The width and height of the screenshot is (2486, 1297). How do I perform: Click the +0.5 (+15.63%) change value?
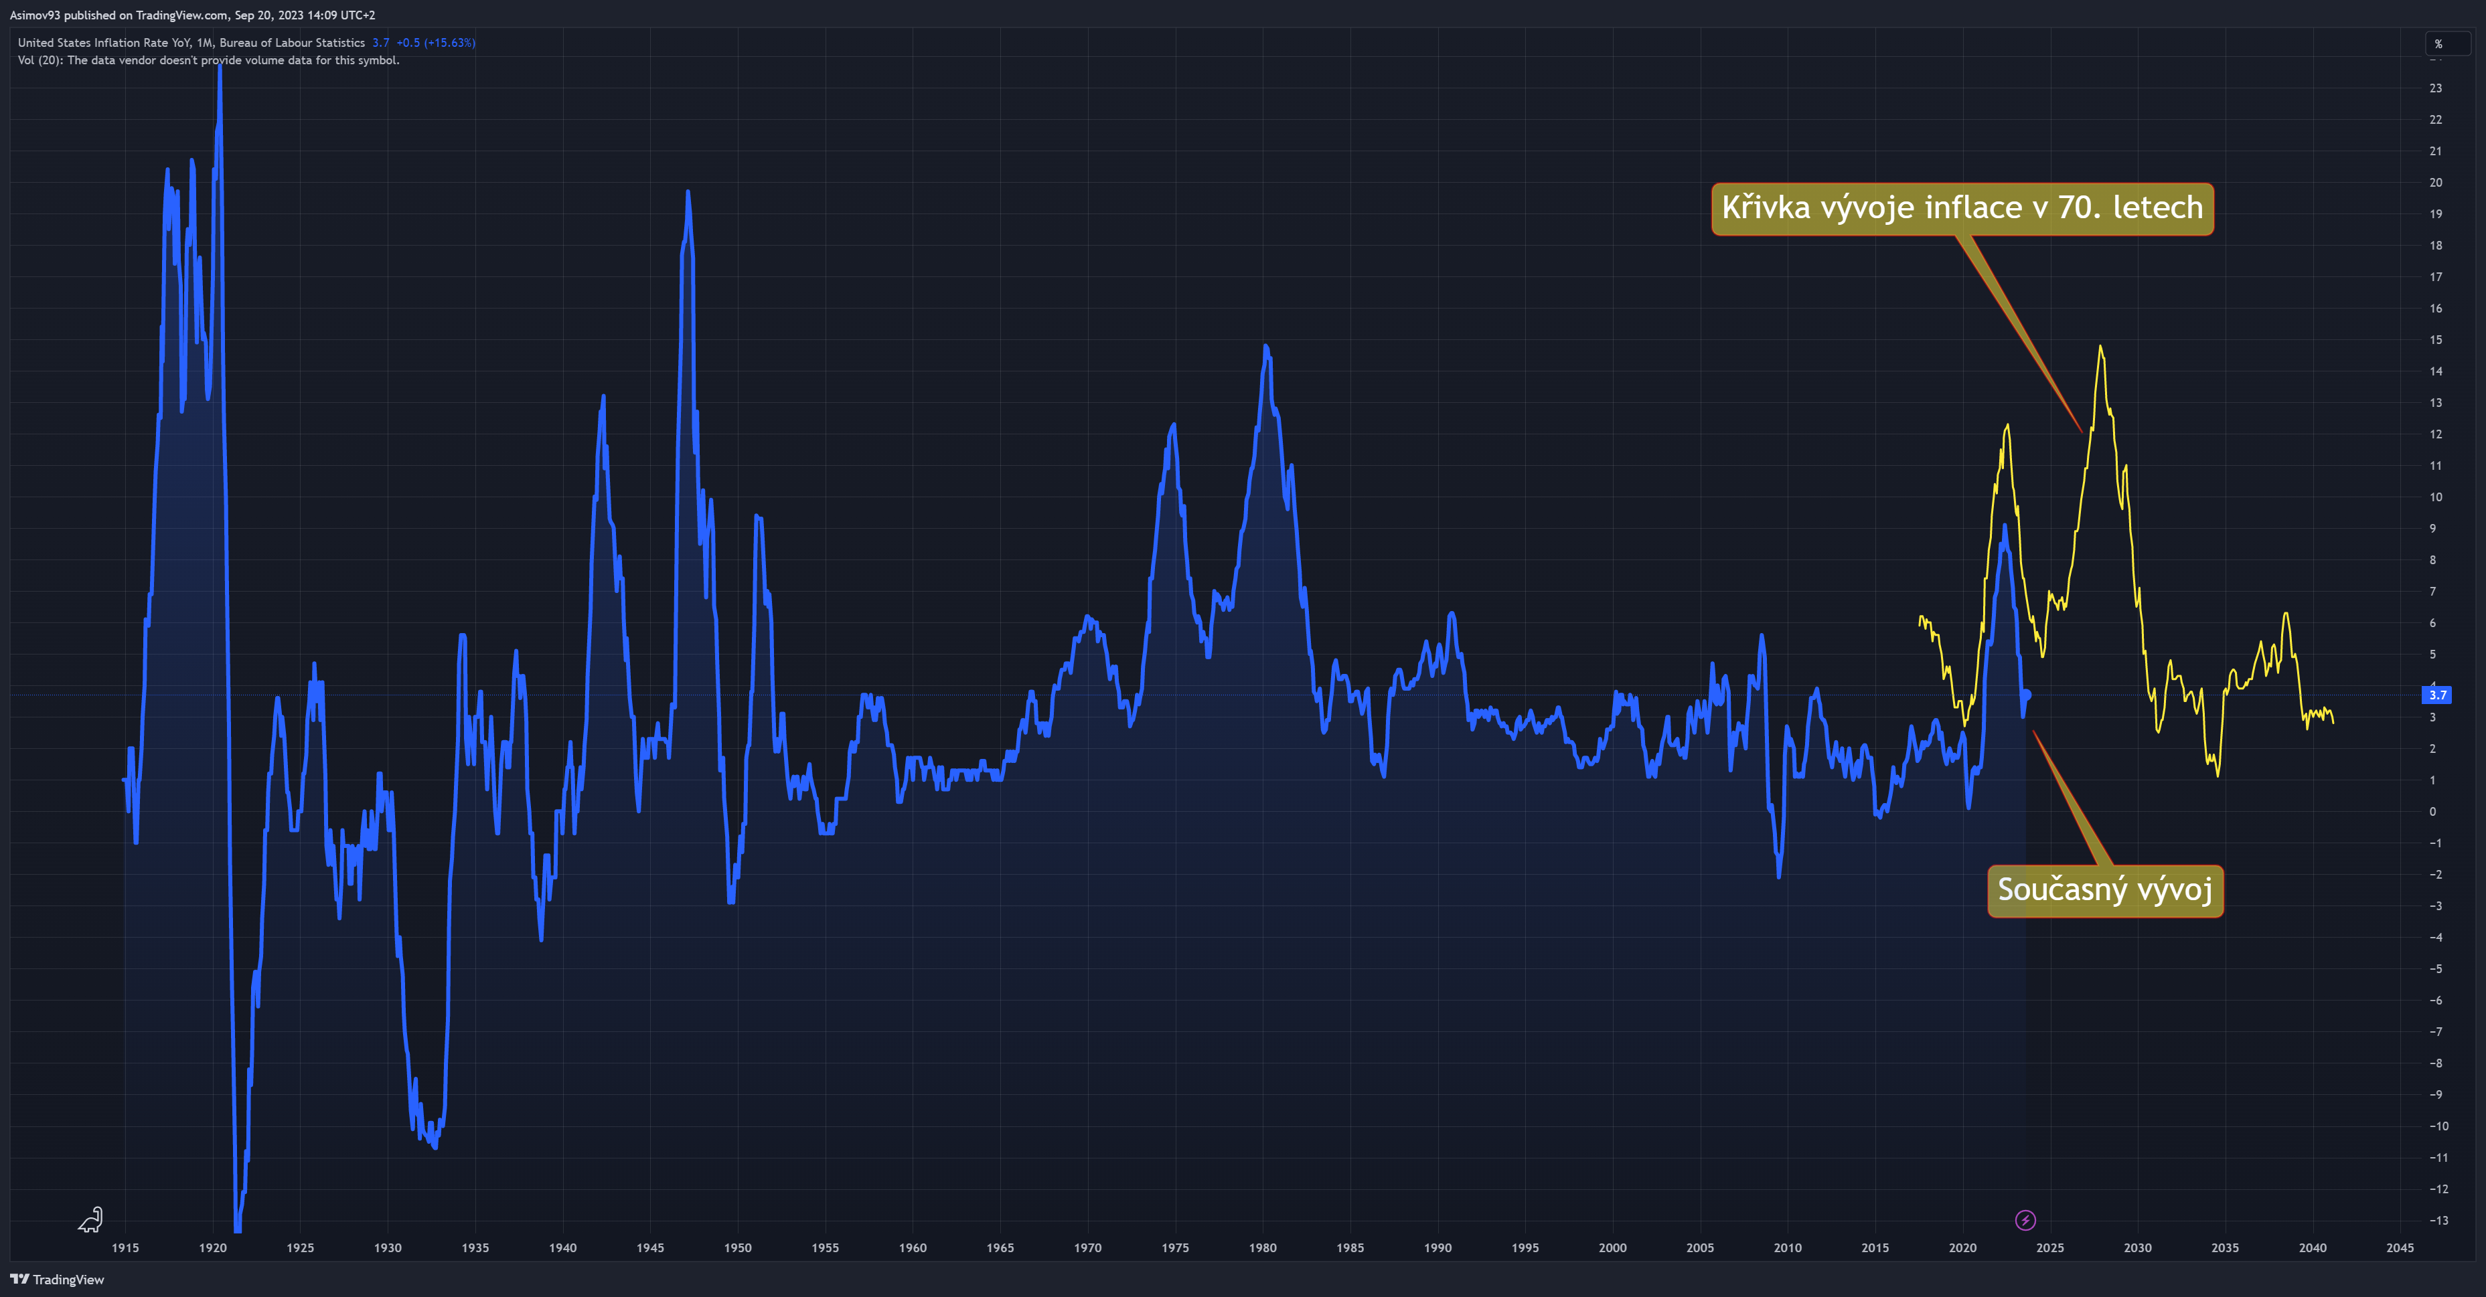click(x=435, y=42)
